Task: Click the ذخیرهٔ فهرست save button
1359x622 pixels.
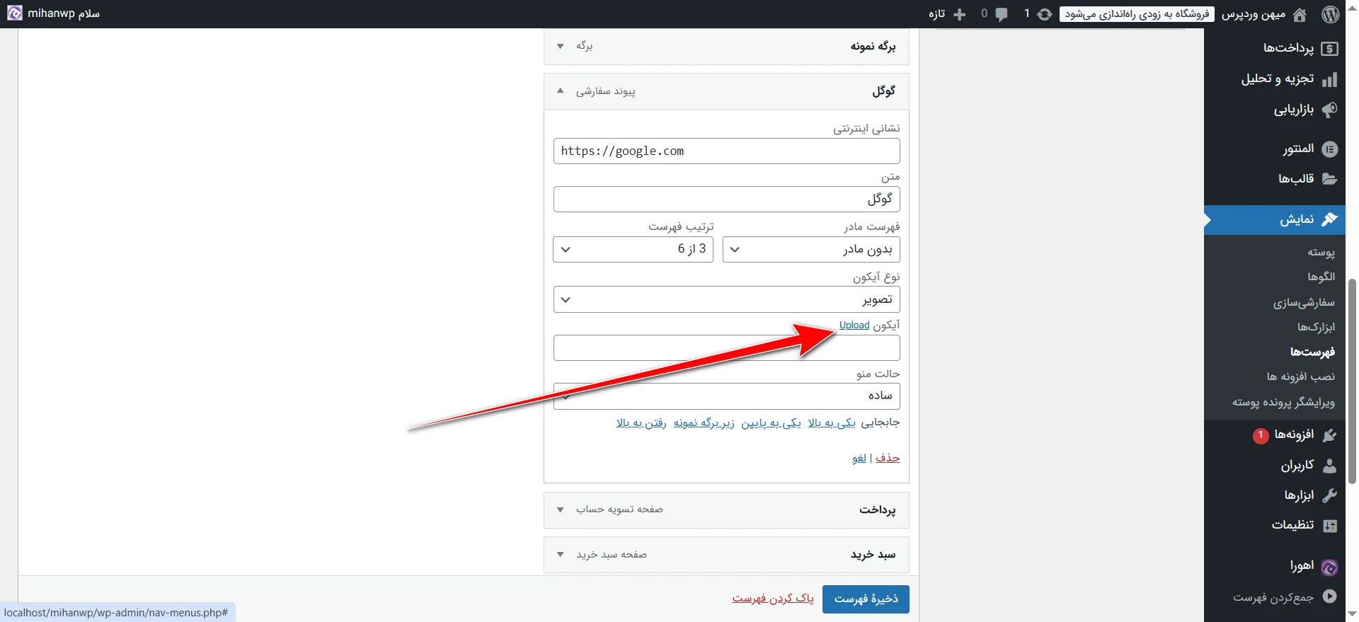Action: pyautogui.click(x=866, y=599)
